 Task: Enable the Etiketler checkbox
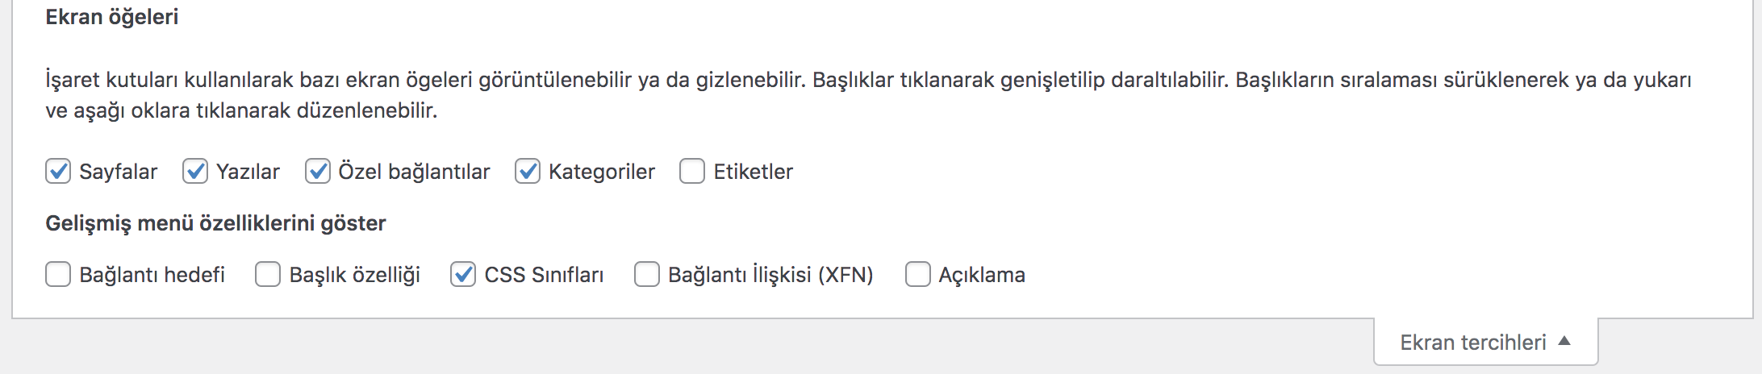[x=692, y=172]
